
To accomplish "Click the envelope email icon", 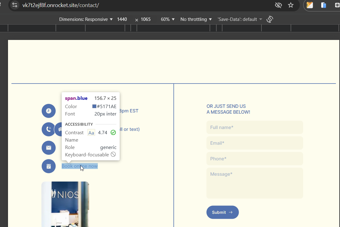I will coord(48,148).
